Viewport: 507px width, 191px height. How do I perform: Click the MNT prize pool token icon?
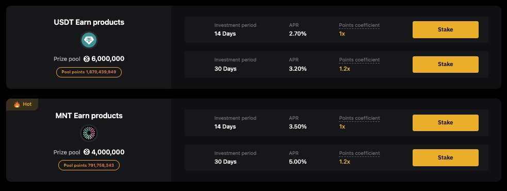[87, 152]
